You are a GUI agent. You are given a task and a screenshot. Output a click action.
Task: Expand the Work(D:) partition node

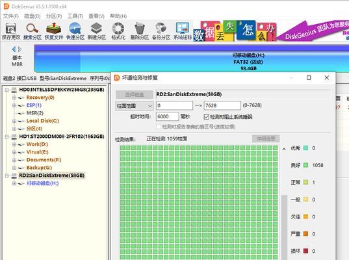(x=14, y=144)
